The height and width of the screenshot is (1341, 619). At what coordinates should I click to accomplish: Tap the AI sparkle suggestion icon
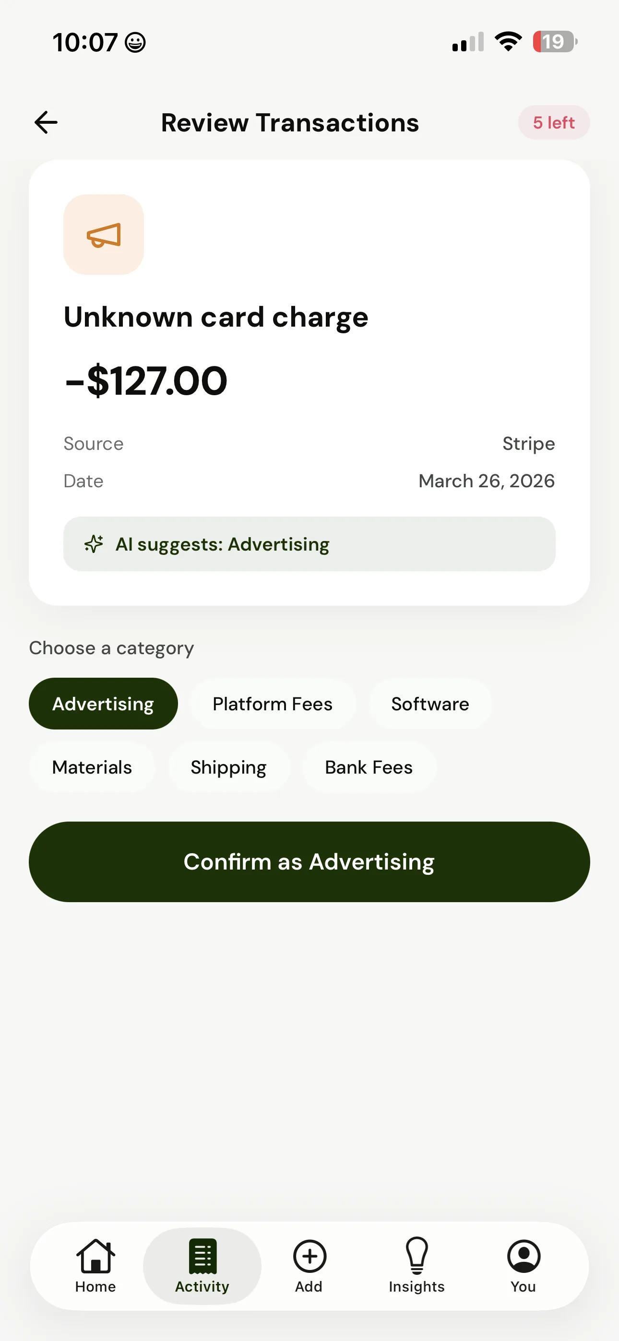click(x=94, y=544)
